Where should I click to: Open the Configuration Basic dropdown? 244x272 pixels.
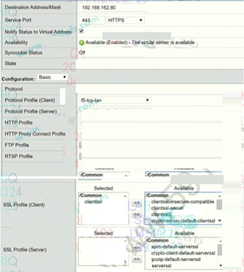click(52, 77)
